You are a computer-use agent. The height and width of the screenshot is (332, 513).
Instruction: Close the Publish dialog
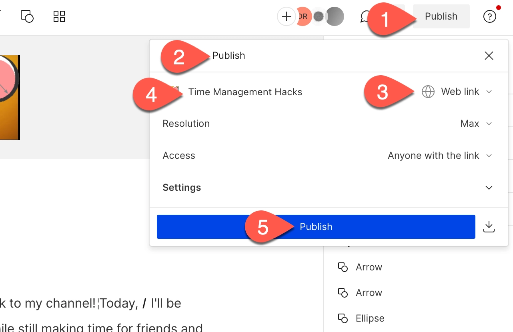click(x=489, y=56)
